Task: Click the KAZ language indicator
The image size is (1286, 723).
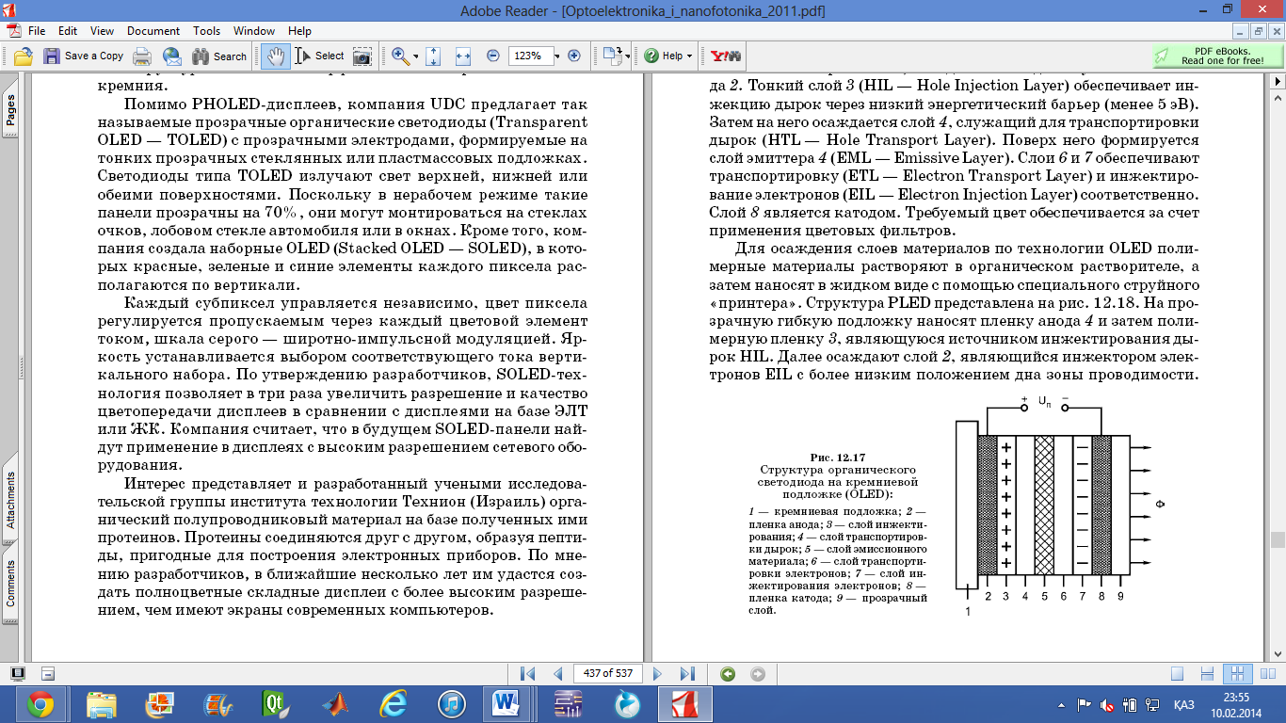Action: click(1185, 704)
